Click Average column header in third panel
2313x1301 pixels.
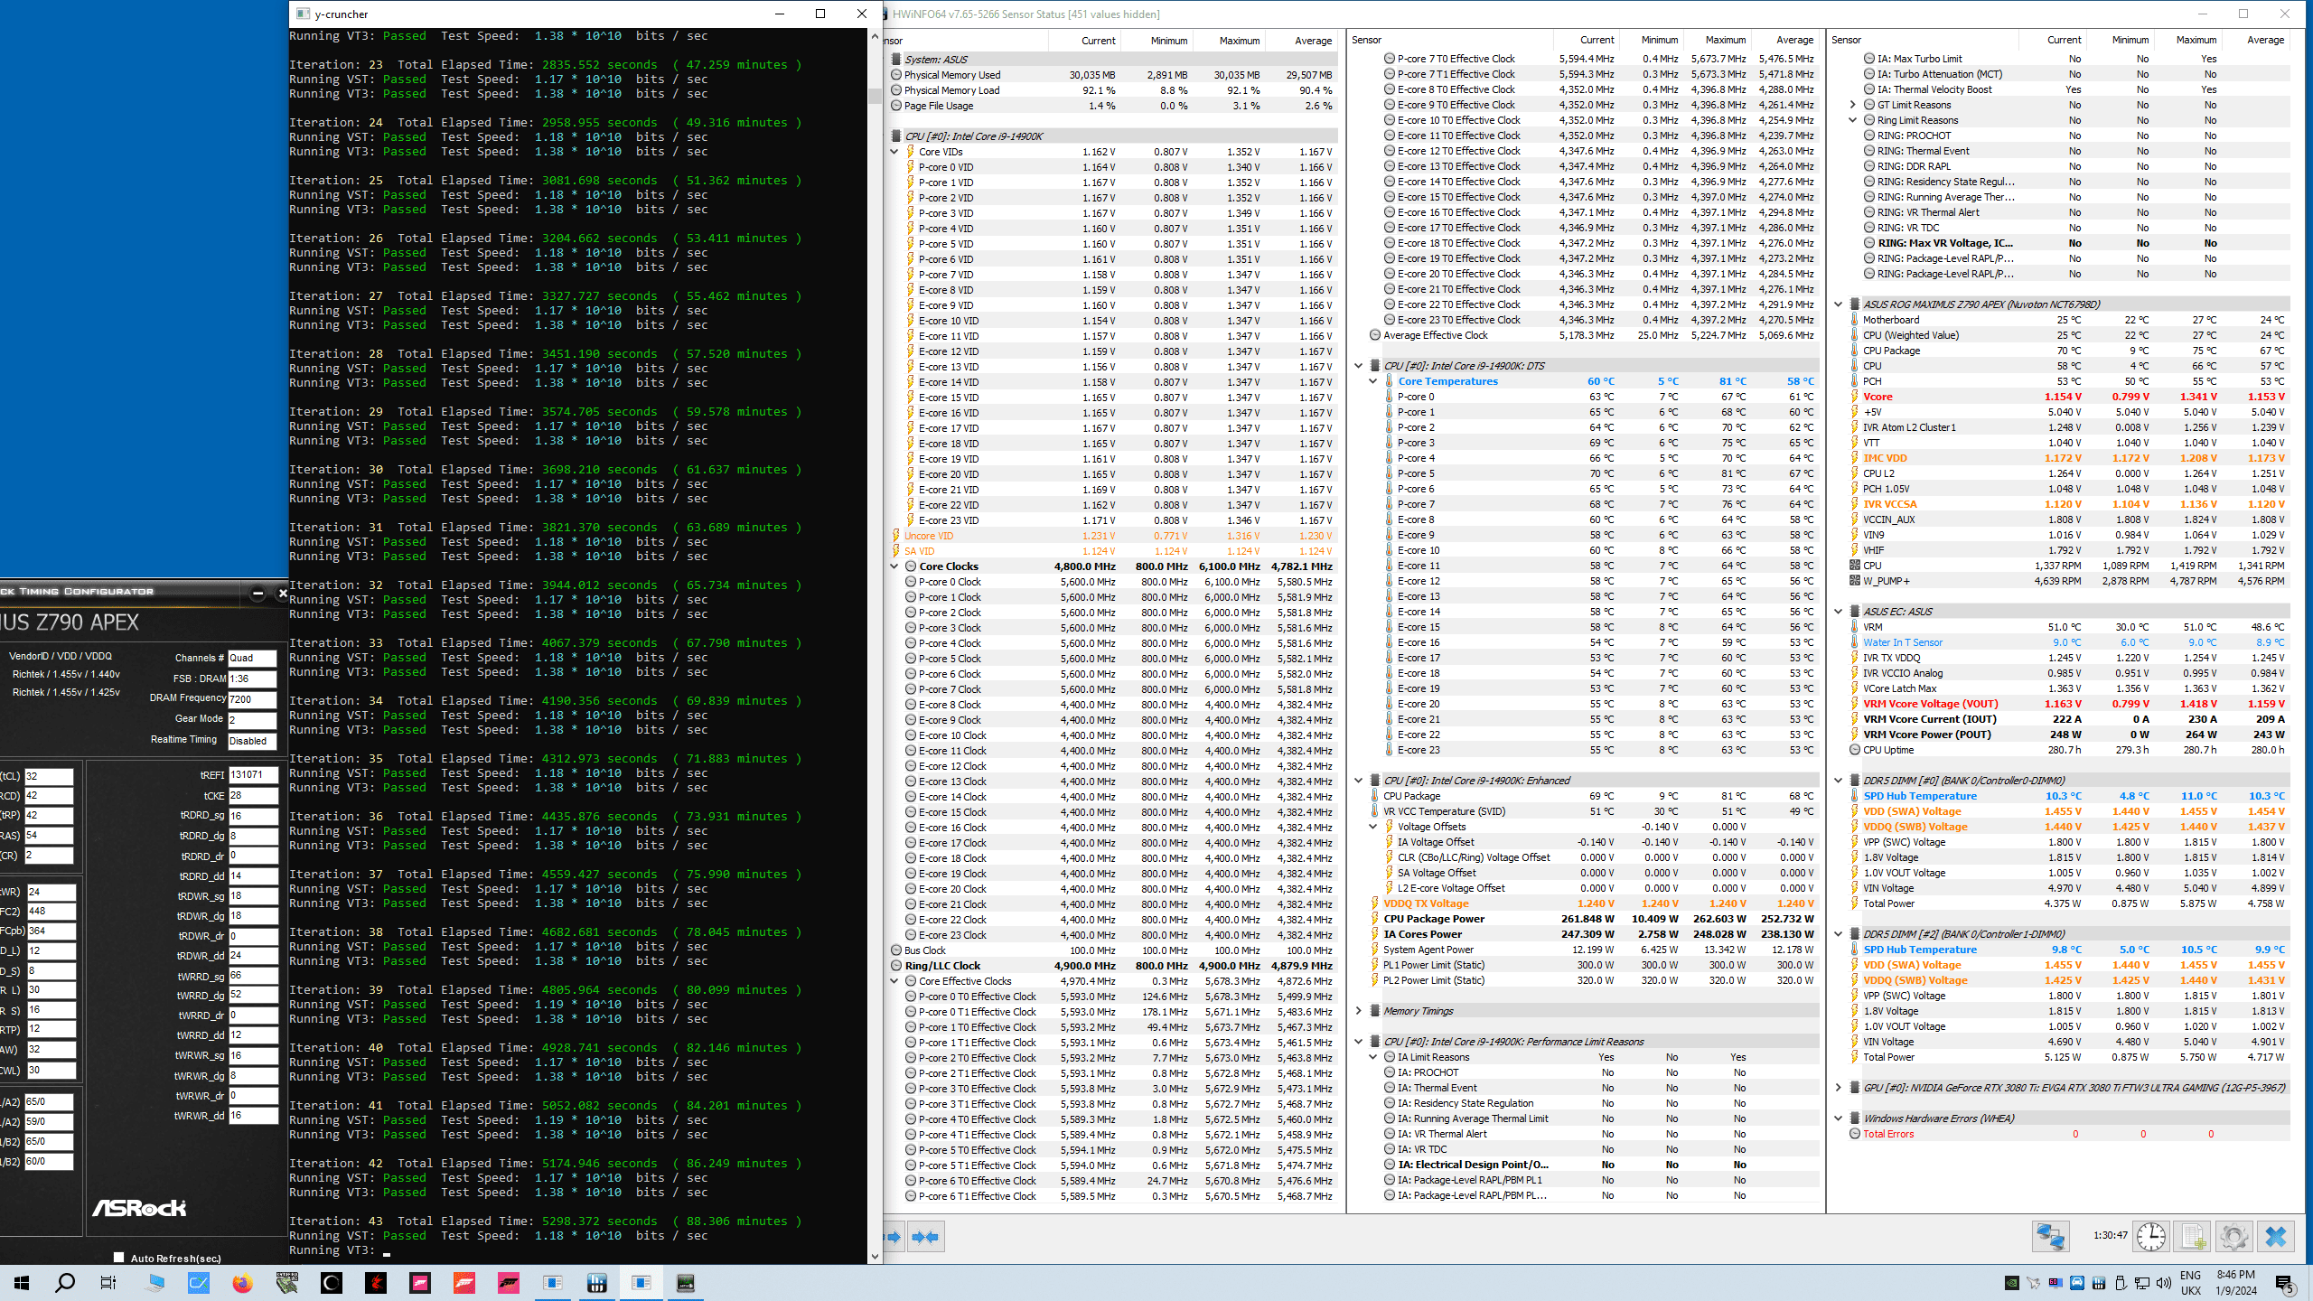(x=2257, y=40)
